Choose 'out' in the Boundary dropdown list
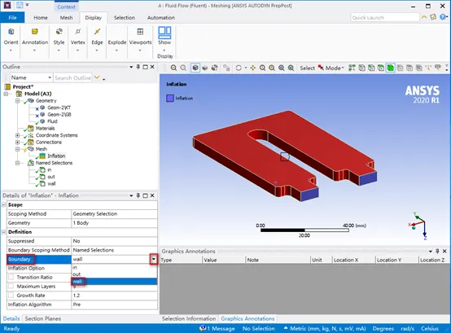 tap(114, 274)
